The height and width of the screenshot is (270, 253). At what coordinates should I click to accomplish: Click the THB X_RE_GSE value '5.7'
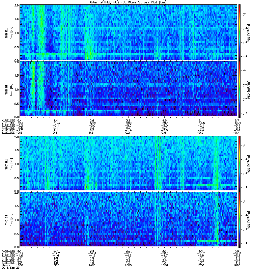[x=237, y=120]
